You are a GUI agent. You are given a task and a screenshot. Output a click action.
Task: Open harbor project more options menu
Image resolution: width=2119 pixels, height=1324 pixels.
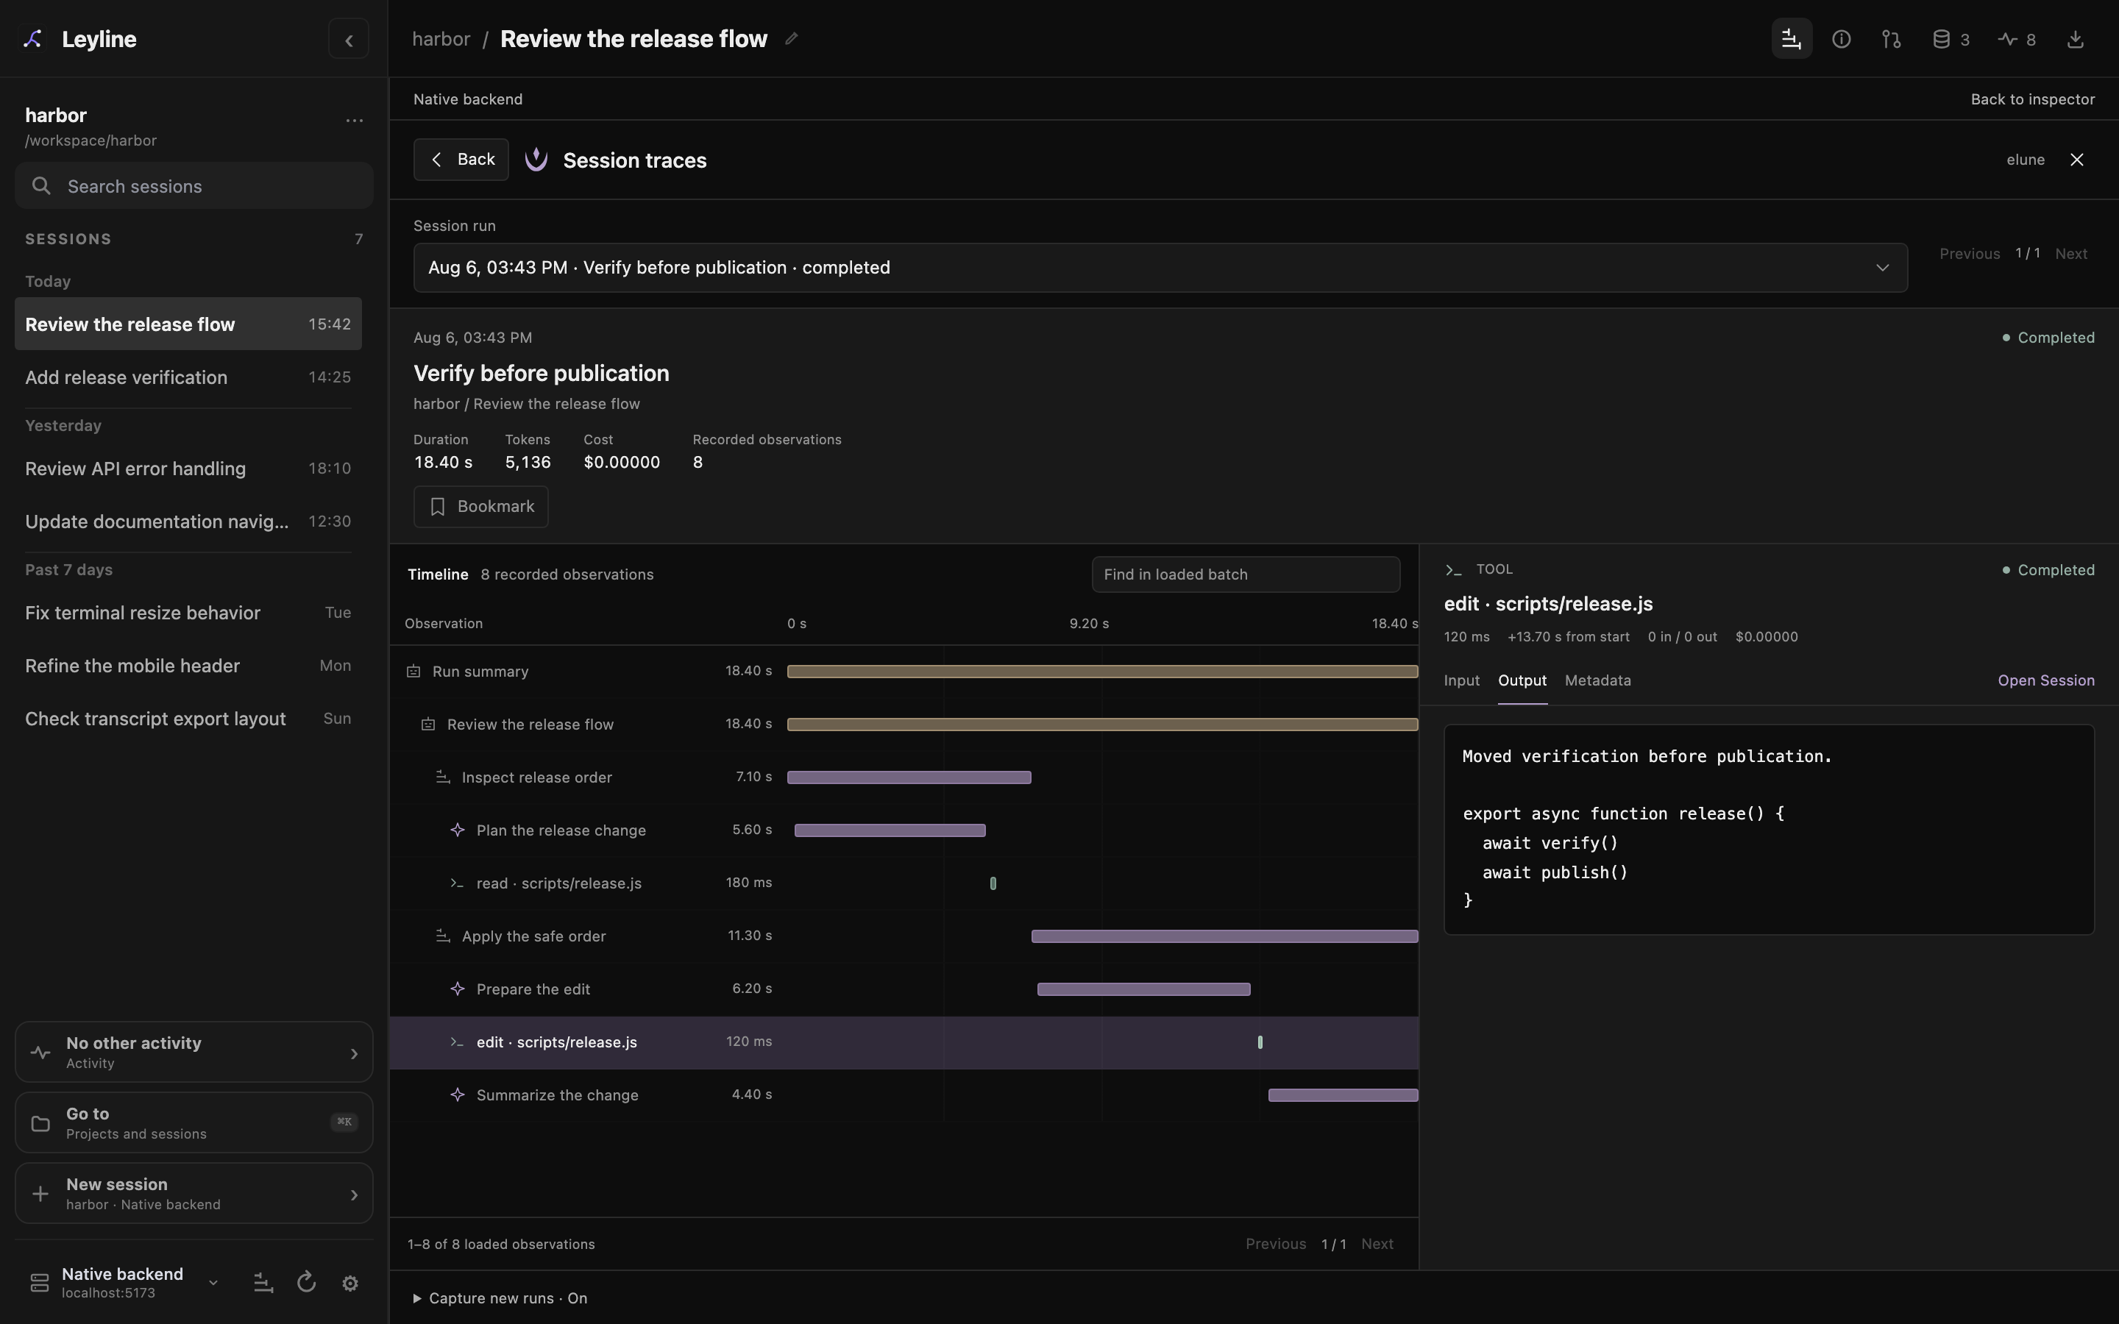[354, 120]
